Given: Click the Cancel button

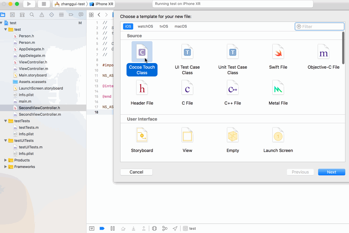Looking at the screenshot, I should coord(136,172).
